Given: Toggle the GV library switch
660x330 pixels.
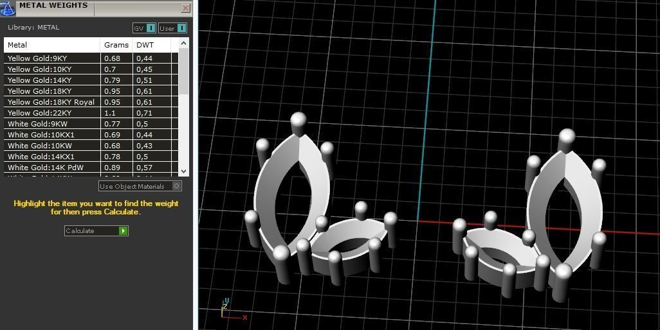Looking at the screenshot, I should click(x=144, y=28).
